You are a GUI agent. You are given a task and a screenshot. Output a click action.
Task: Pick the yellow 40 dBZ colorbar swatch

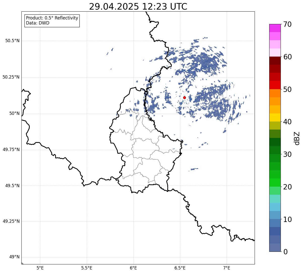pyautogui.click(x=275, y=117)
